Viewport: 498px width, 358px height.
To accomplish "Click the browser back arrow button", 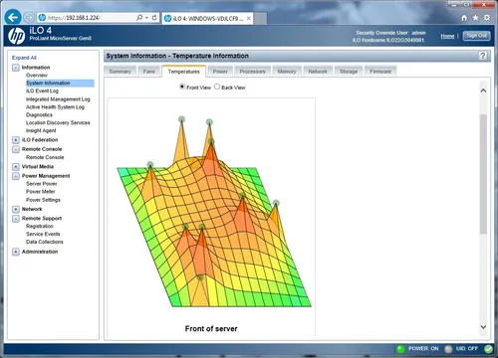I will pyautogui.click(x=13, y=17).
